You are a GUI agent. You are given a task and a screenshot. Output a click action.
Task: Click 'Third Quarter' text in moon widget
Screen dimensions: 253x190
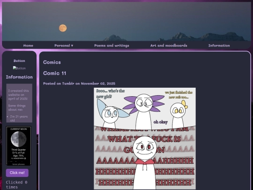pyautogui.click(x=19, y=150)
